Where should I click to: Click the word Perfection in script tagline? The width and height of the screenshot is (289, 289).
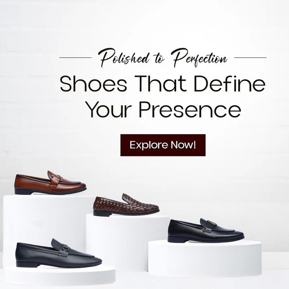199,58
